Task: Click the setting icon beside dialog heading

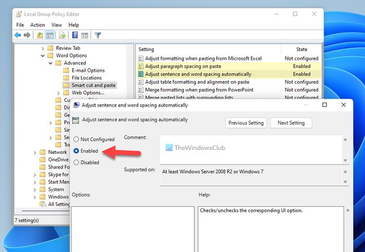Action: point(76,120)
